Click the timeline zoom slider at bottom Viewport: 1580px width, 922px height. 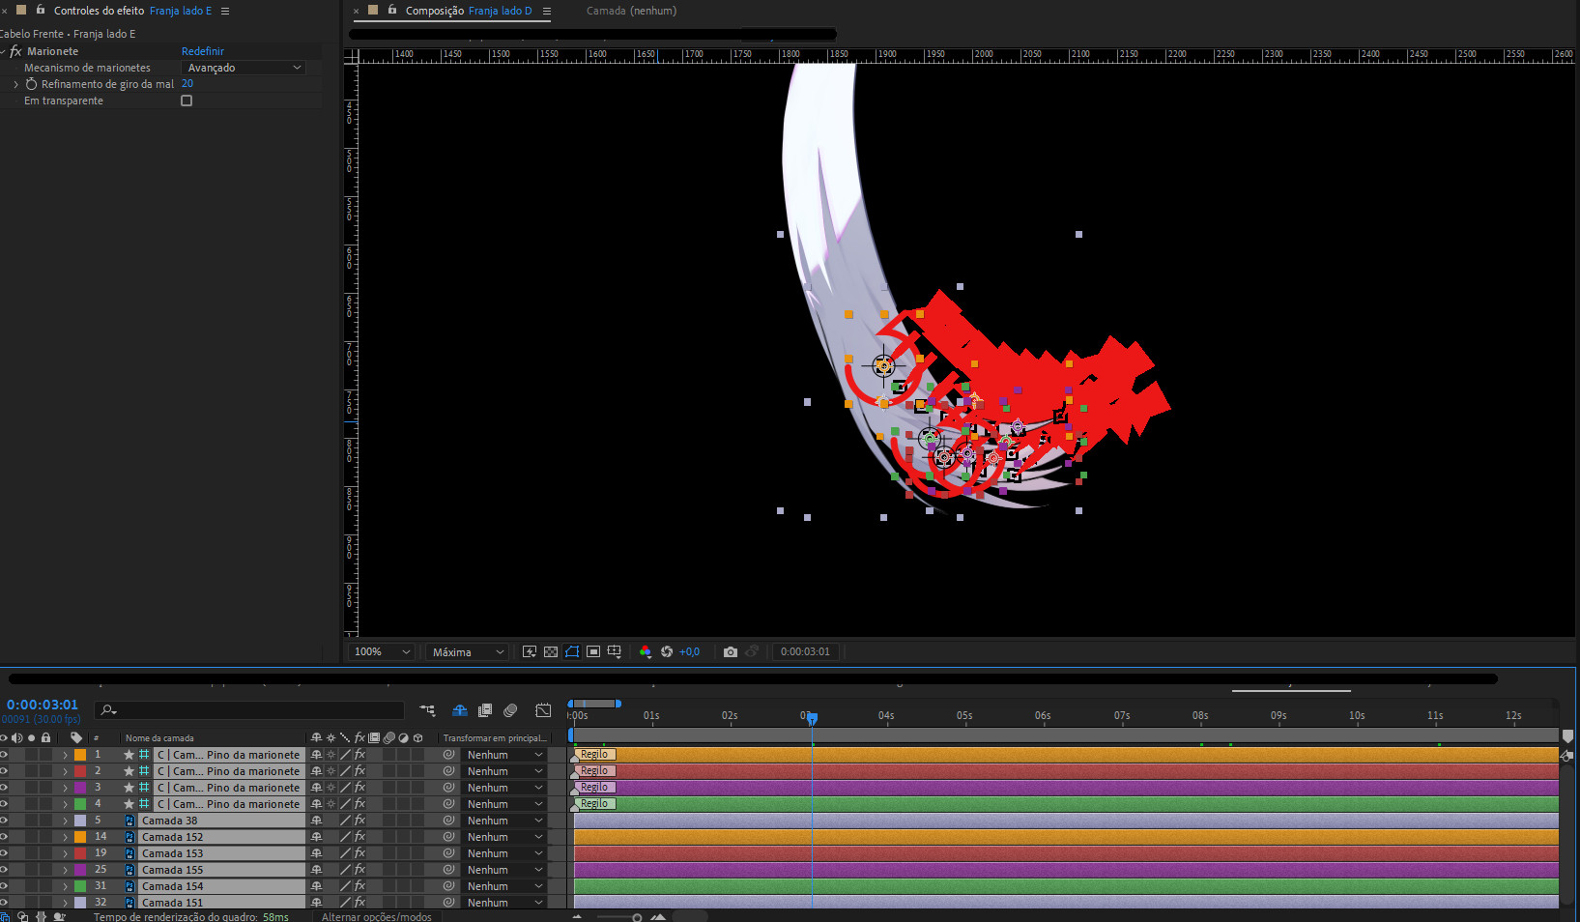pyautogui.click(x=617, y=916)
